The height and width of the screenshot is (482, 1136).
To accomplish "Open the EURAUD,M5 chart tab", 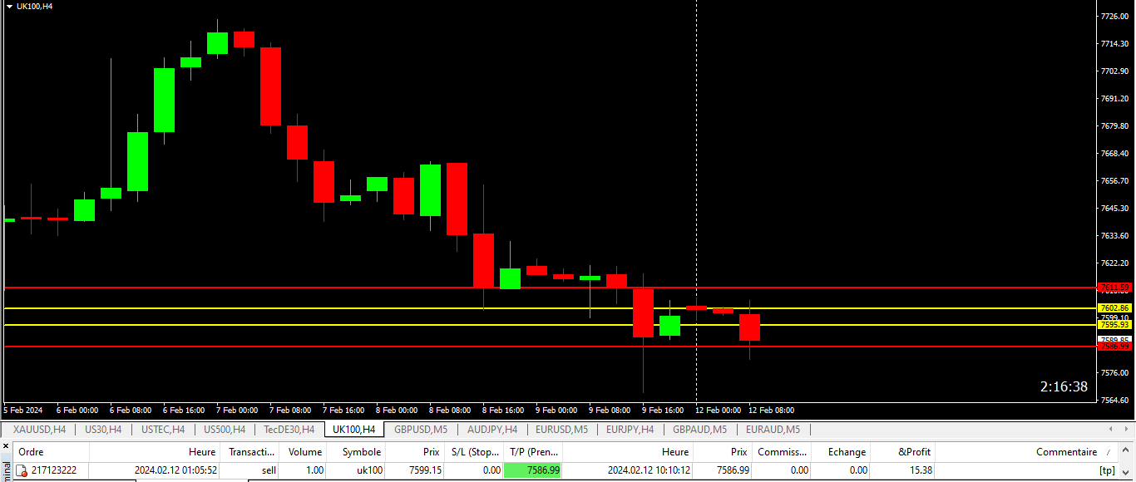I will pos(773,430).
